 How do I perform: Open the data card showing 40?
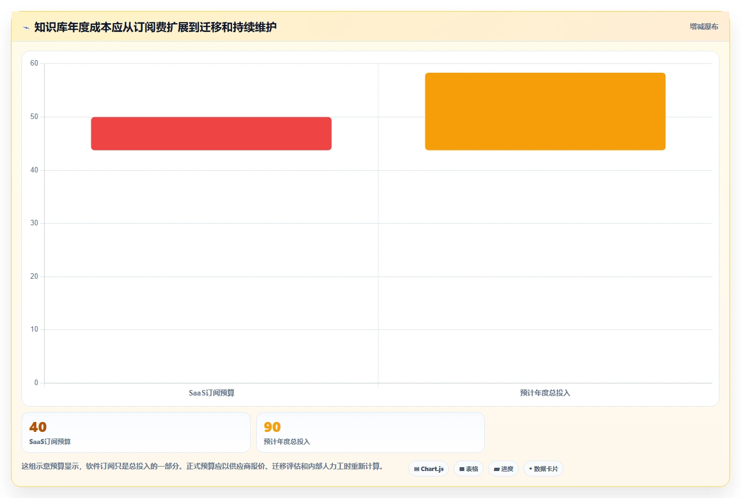tap(136, 432)
